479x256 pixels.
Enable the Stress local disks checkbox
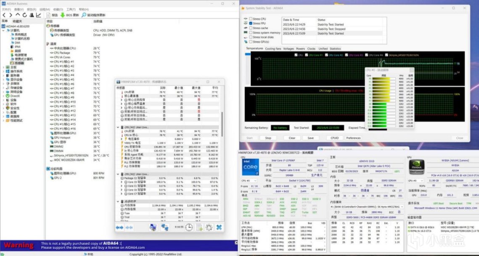pos(251,37)
